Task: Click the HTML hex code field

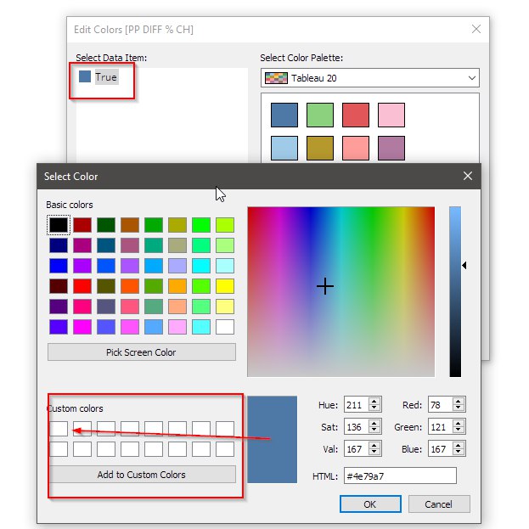Action: (400, 476)
